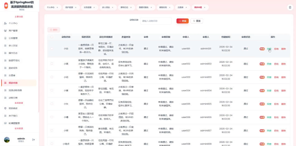The height and width of the screenshot is (146, 296).
Task: Open 救助任务 in the sidebar
Action: coord(19,68)
